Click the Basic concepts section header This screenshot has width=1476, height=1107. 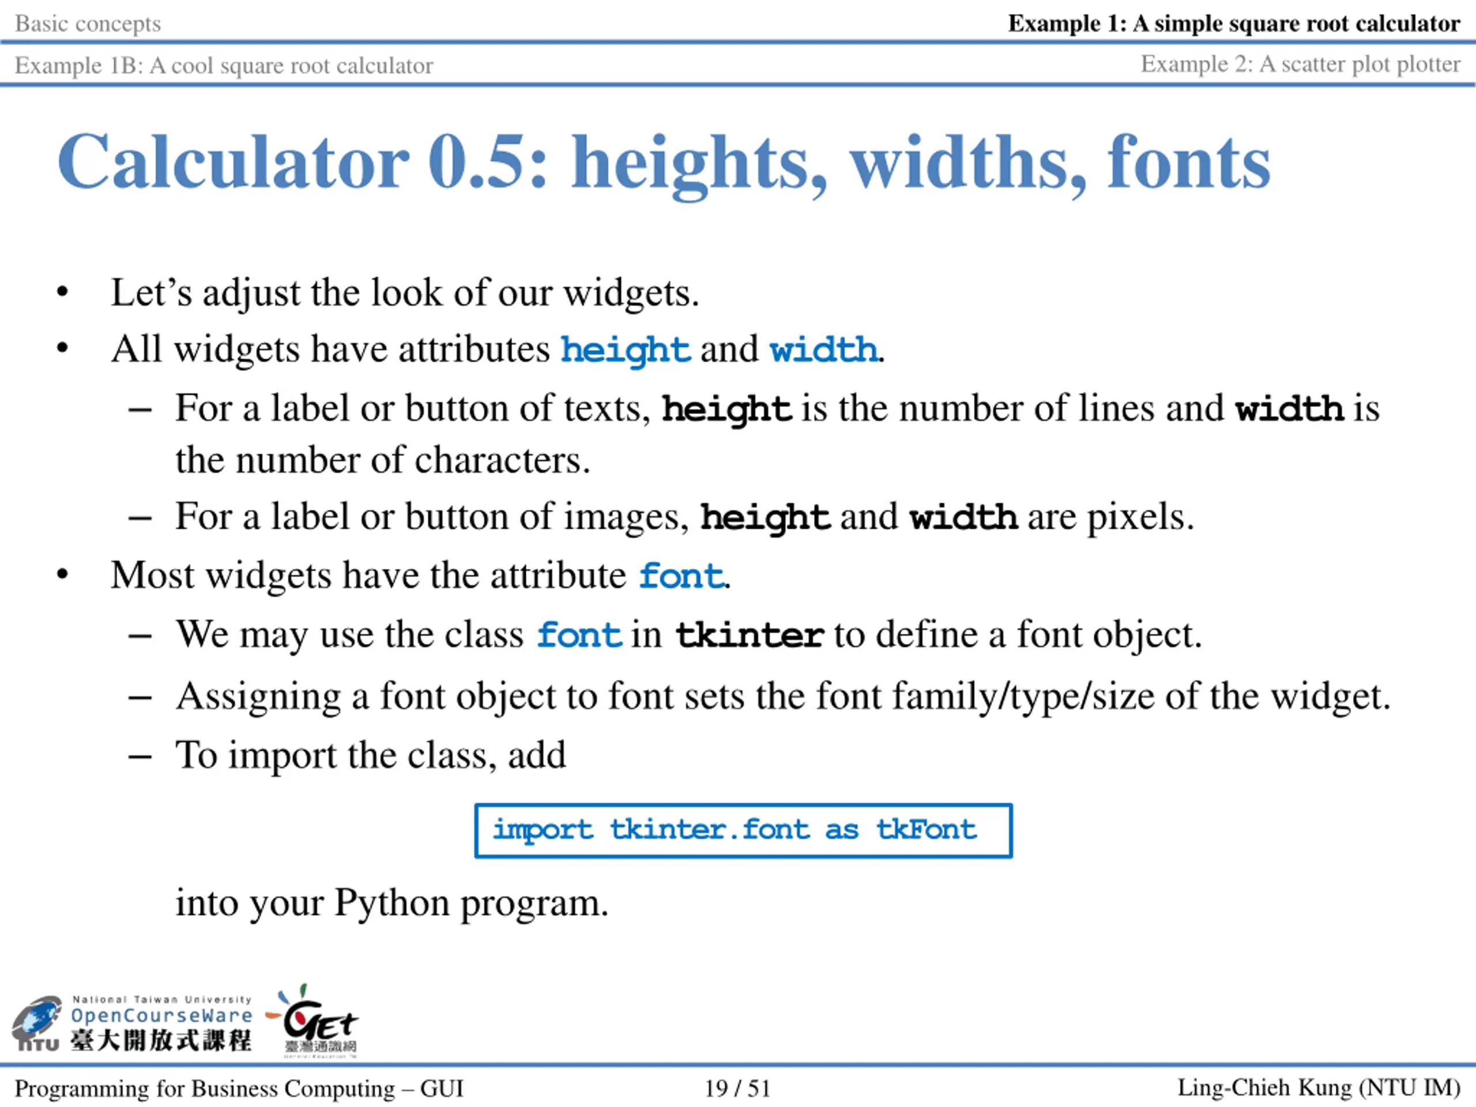pyautogui.click(x=88, y=24)
